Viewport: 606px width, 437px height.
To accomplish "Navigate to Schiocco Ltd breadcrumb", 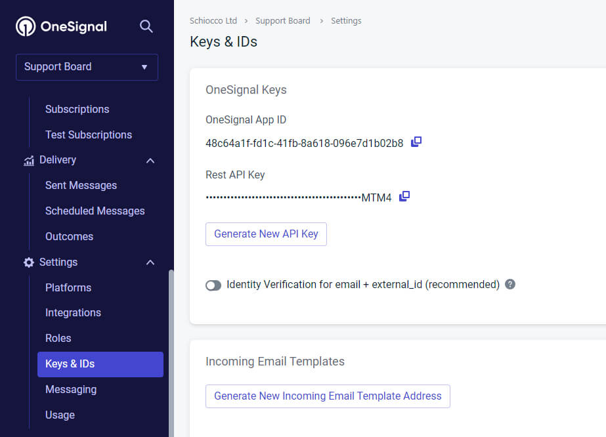I will click(x=213, y=21).
